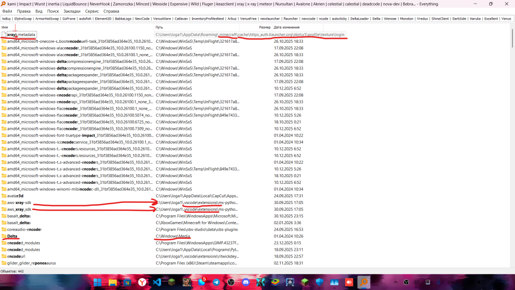Select the coreaudio-encoder folder icon
515x290 pixels.
(4, 230)
